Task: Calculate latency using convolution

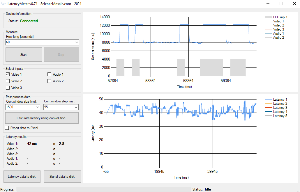Action: point(42,118)
